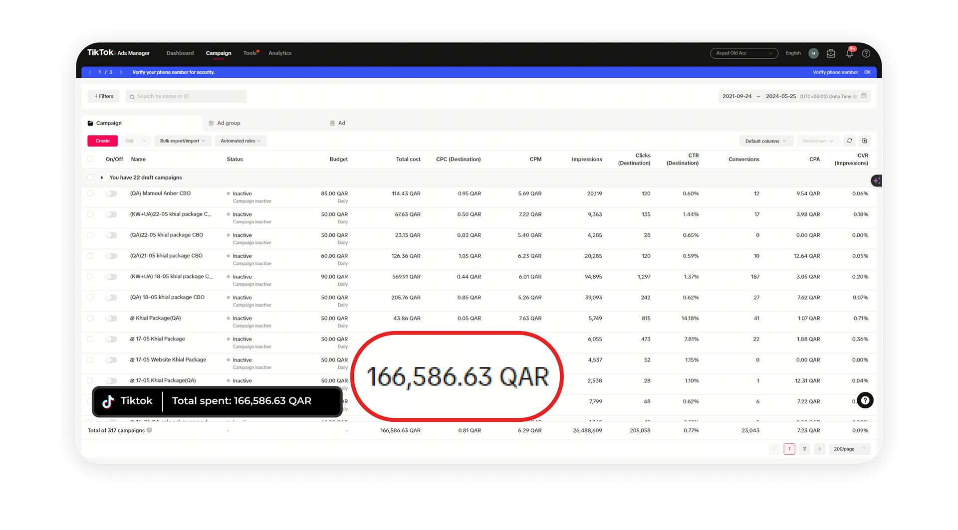
Task: Toggle on (QA)21-05 khial package CBO campaign
Action: click(x=111, y=256)
